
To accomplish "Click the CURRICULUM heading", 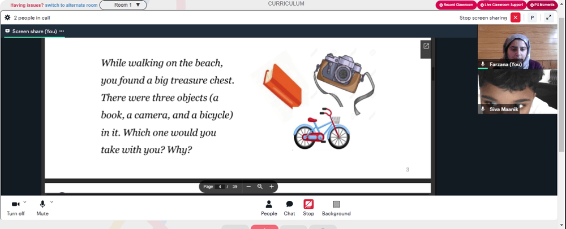I will [x=286, y=3].
